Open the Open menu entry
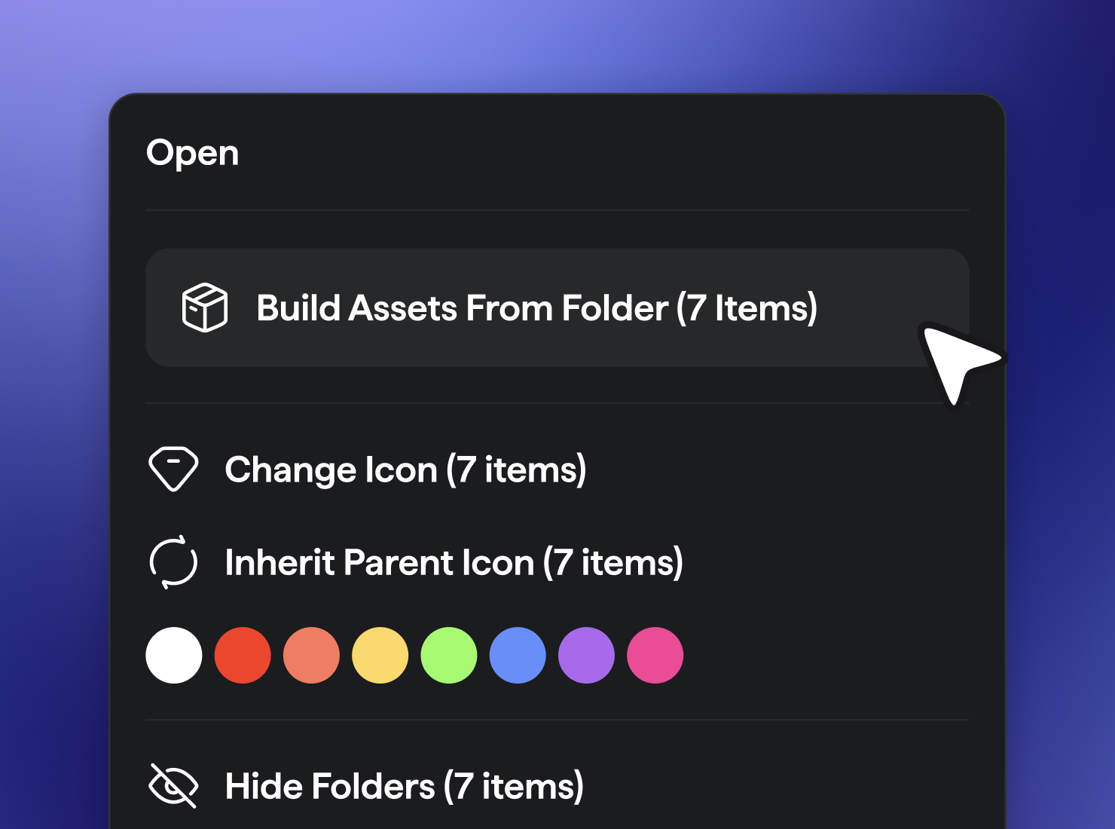This screenshot has height=829, width=1115. coord(193,153)
